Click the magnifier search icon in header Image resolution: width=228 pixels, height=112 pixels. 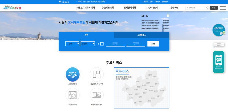pos(207,8)
